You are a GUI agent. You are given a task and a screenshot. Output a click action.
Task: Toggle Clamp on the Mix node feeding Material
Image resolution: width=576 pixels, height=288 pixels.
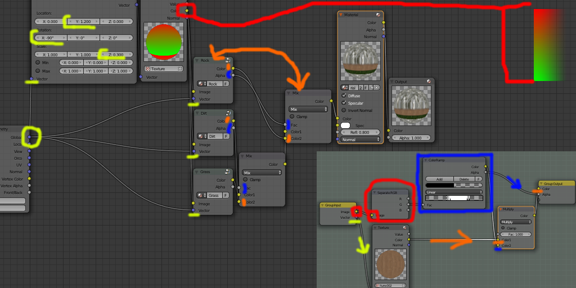(292, 116)
